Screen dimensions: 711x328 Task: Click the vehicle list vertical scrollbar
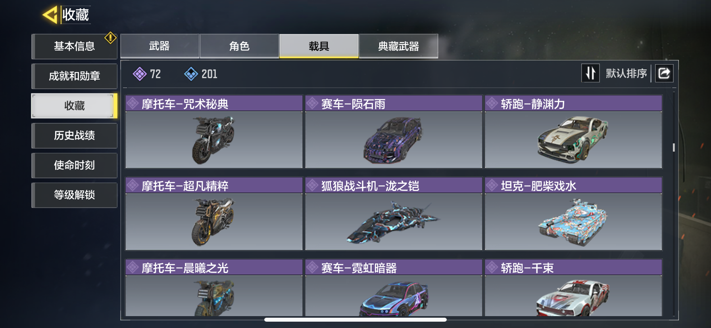tap(674, 147)
